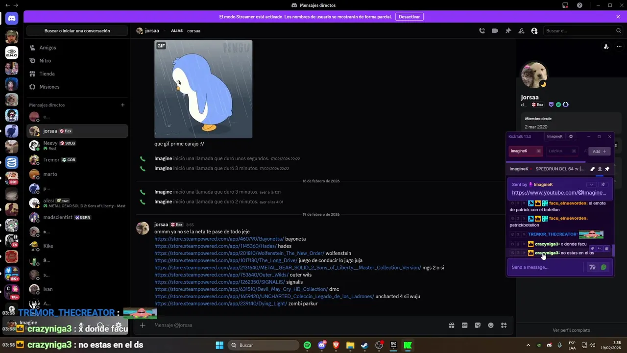
Task: Select the ImagineK tab in KickTalk
Action: coord(525,151)
